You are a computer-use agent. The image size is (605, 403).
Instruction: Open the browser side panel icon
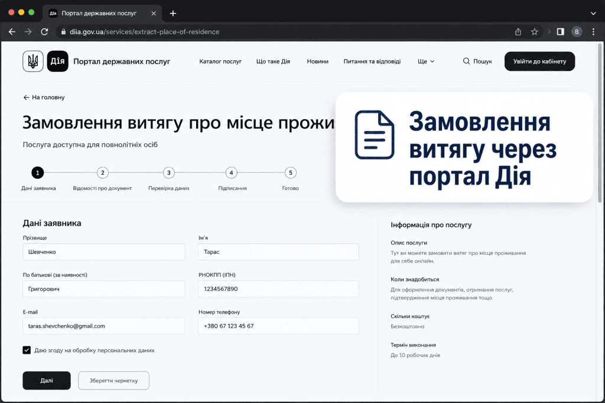[561, 32]
